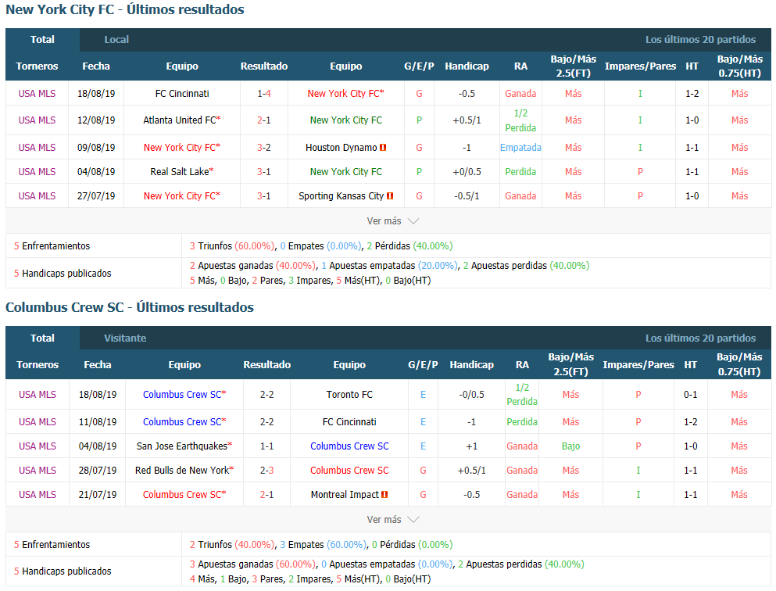The width and height of the screenshot is (776, 591).
Task: Click the "3 Empates (60.00%)" summary text
Action: (x=324, y=544)
